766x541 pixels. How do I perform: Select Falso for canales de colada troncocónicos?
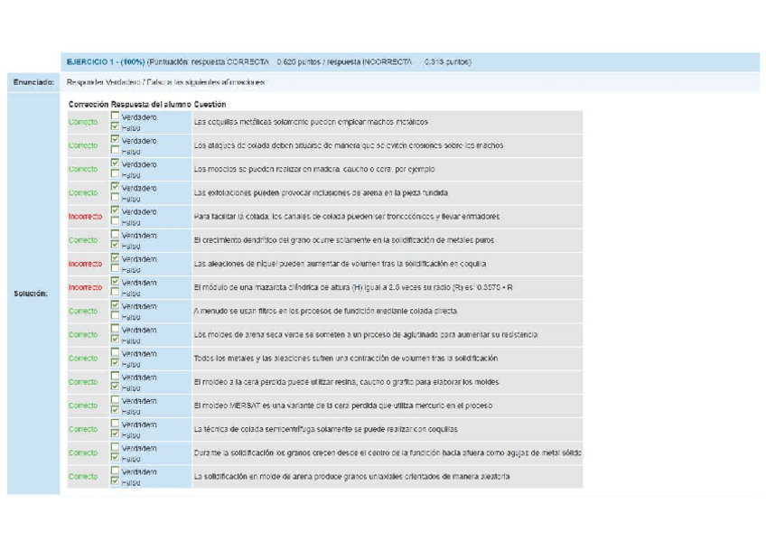(x=114, y=222)
